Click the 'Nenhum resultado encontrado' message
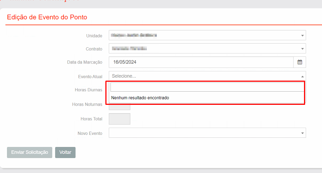Screen dimensions: 322x173 click(140, 98)
